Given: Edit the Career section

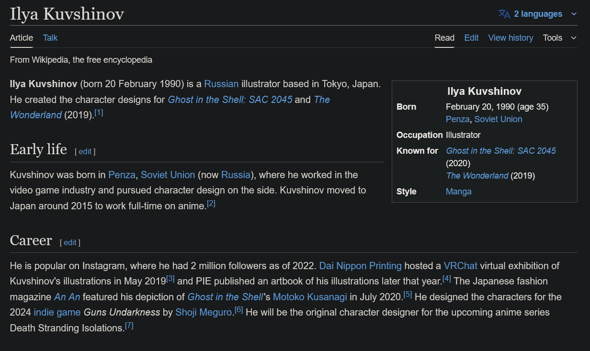Looking at the screenshot, I should click(70, 242).
